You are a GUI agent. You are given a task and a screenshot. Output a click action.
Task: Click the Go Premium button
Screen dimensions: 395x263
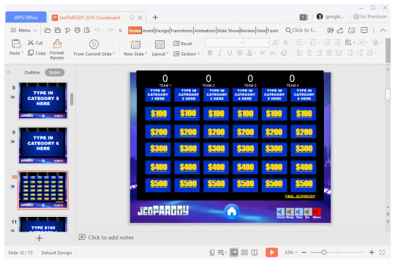pos(370,17)
